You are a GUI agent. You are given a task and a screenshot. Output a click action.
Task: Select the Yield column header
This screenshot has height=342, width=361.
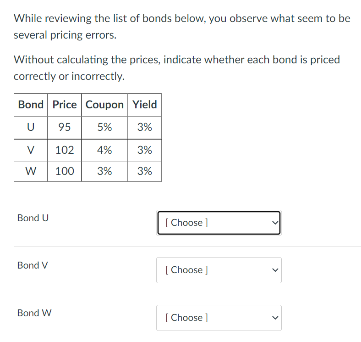[145, 105]
